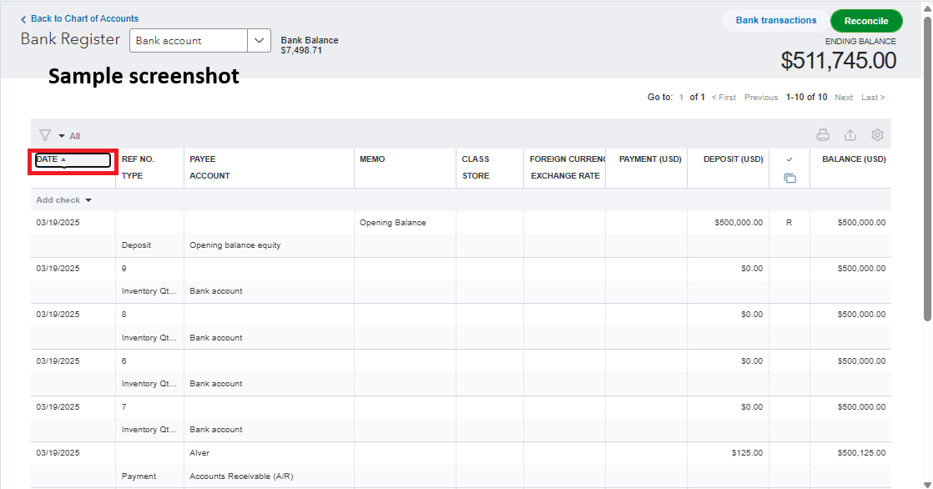Click the filter funnel icon
The height and width of the screenshot is (489, 933).
coord(45,135)
